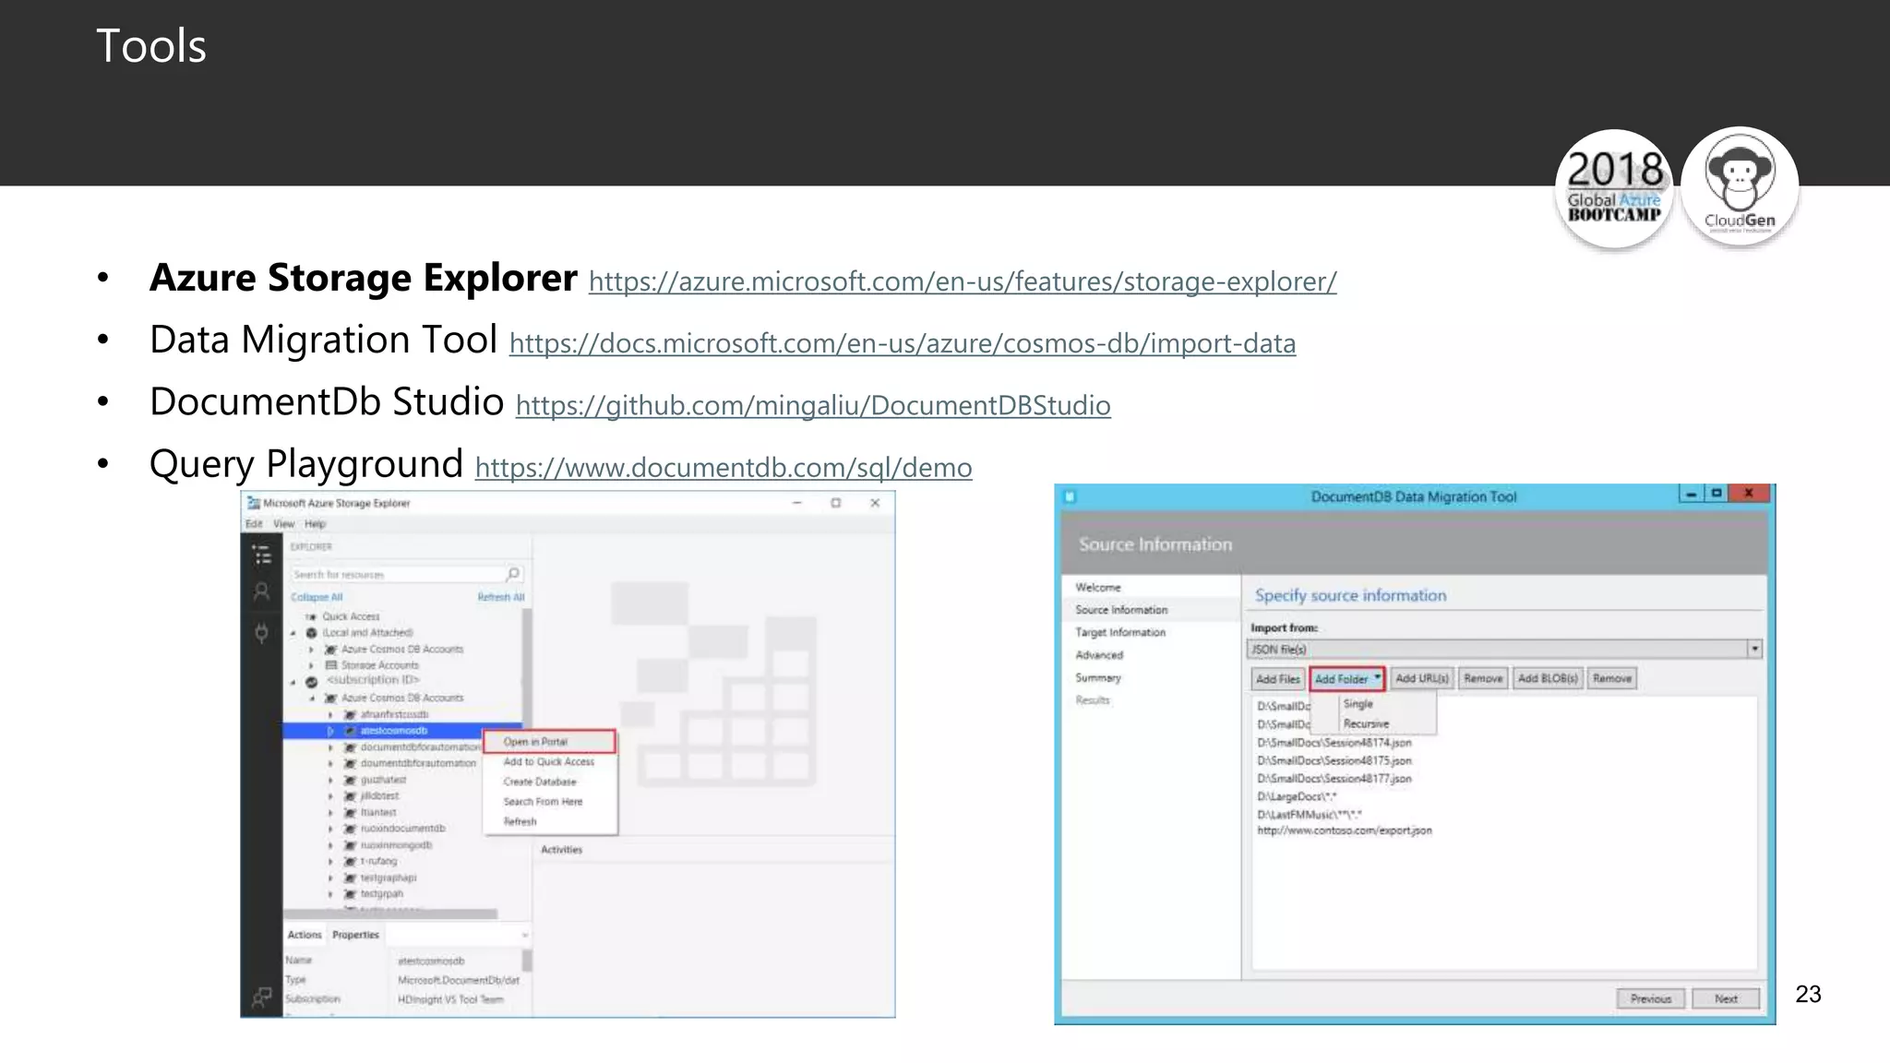Viewport: 1890px width, 1063px height.
Task: Click the Cosmos DB icon next to t-rufang
Action: pos(350,861)
